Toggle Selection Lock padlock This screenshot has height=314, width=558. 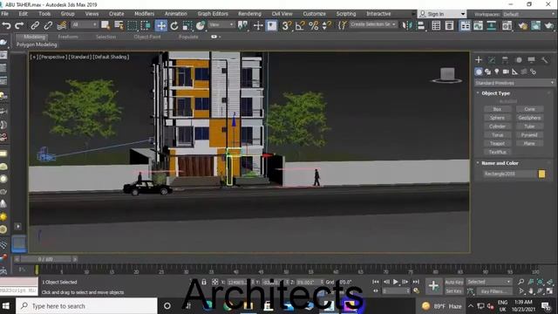204,282
